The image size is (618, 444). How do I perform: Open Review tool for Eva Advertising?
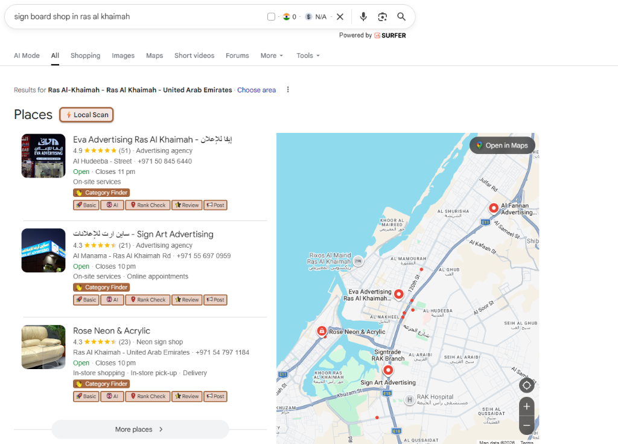coord(187,205)
